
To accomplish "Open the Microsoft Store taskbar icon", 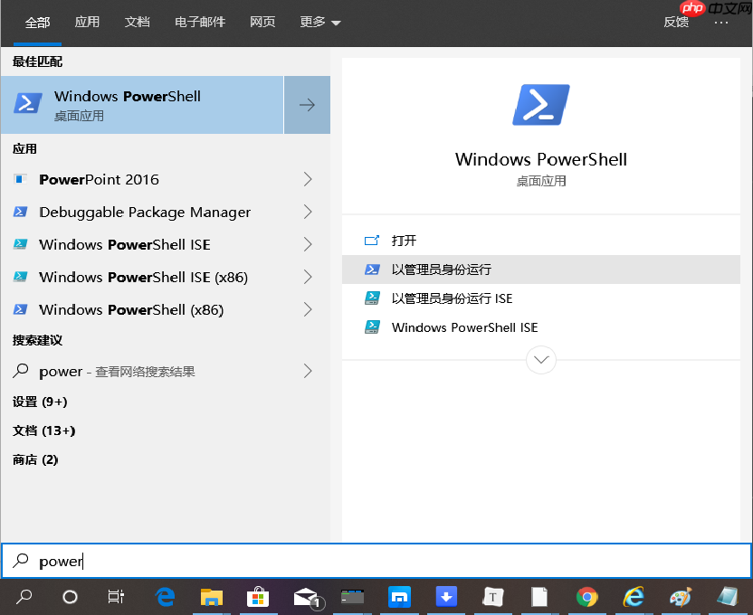I will 258,598.
